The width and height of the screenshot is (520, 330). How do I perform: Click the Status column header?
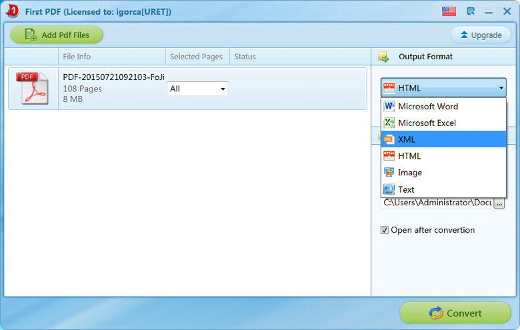[x=245, y=57]
